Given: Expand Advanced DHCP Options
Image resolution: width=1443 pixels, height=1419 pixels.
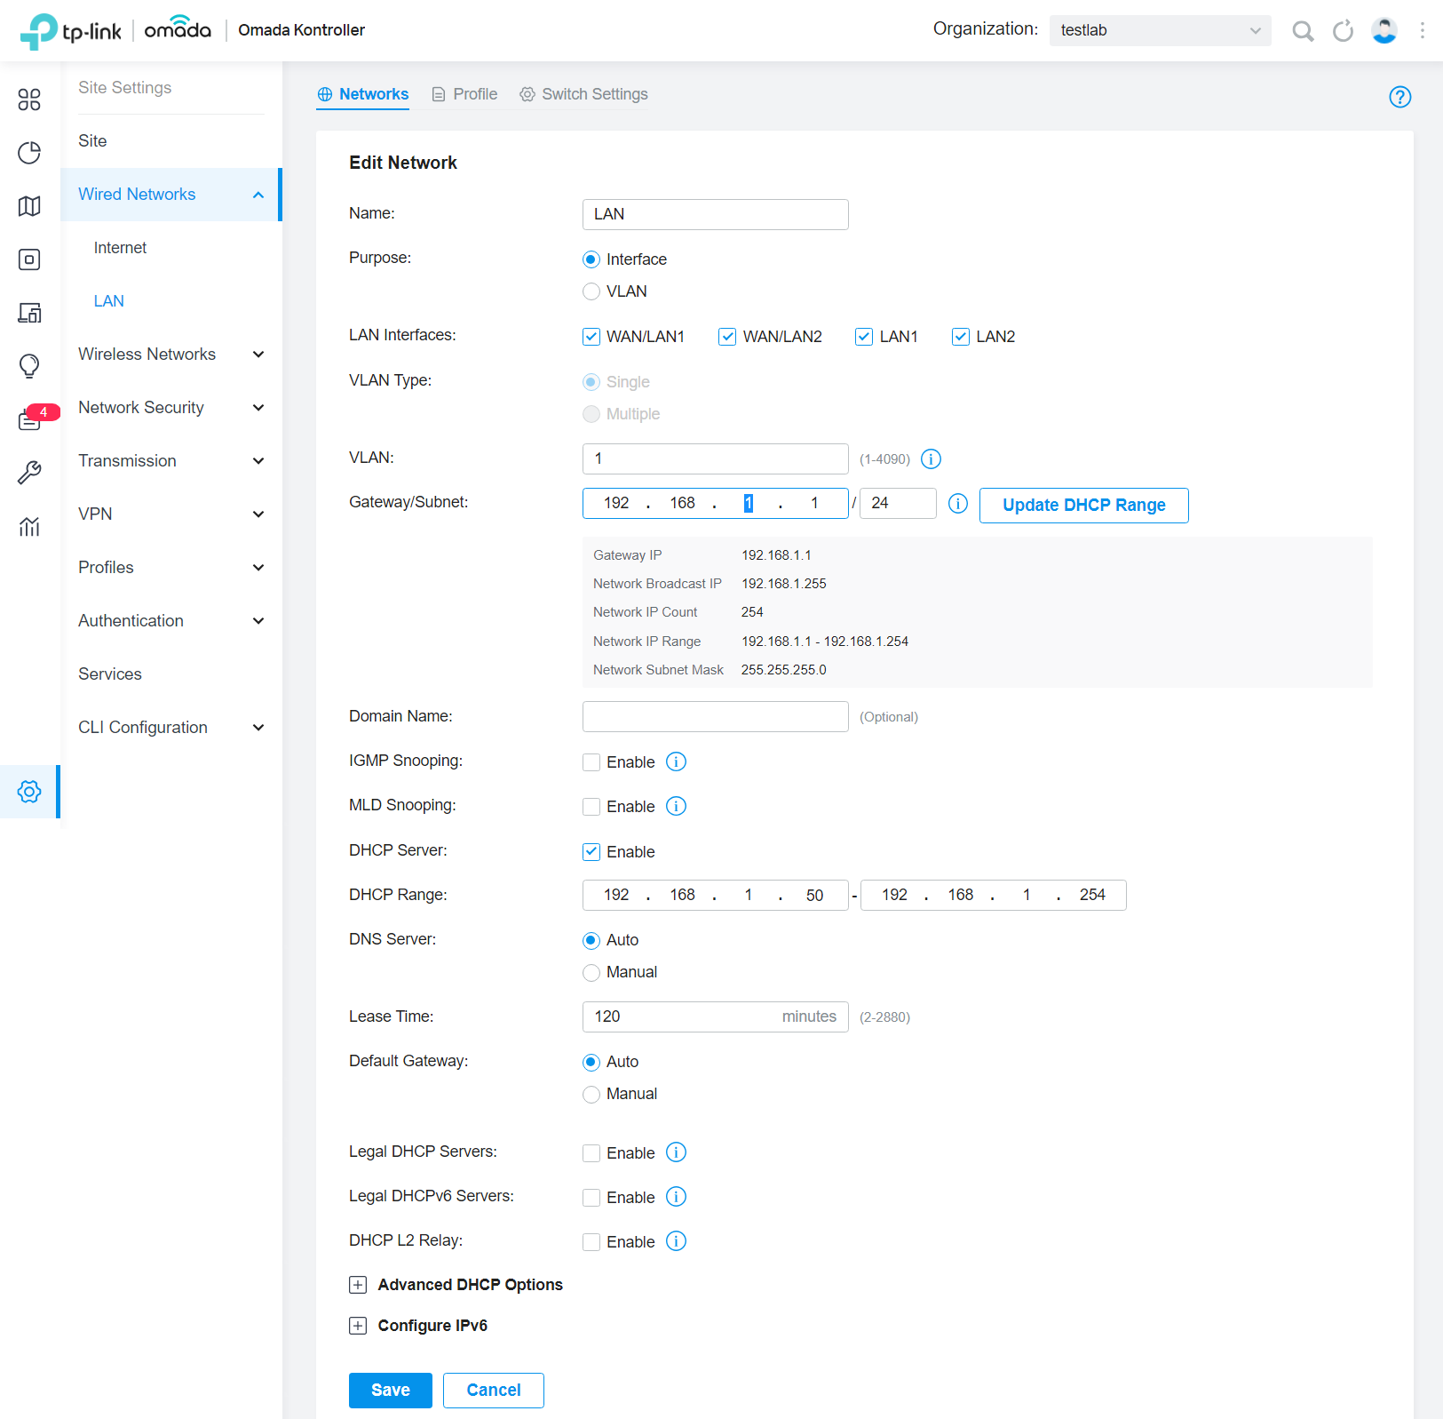Looking at the screenshot, I should tap(456, 1285).
